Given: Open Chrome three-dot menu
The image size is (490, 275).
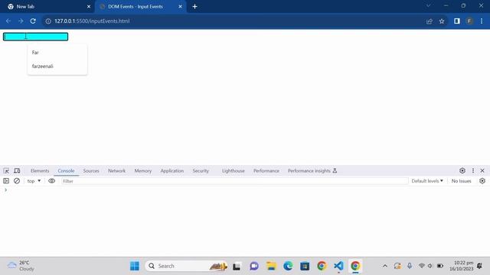Looking at the screenshot, I should [x=482, y=21].
